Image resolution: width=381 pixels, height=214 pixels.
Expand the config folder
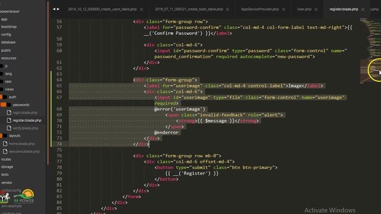6,34
